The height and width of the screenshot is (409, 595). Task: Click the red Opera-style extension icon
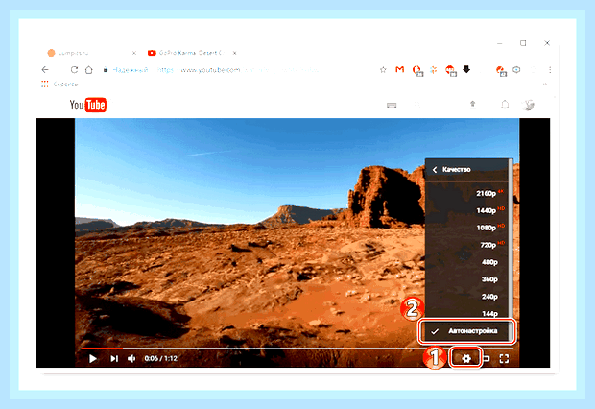417,70
